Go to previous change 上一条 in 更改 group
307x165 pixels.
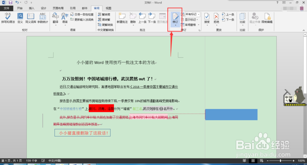point(228,14)
